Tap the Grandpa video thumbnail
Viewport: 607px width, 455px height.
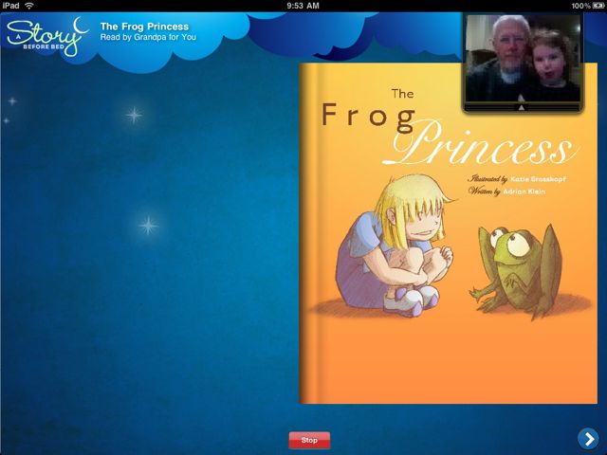(x=523, y=59)
